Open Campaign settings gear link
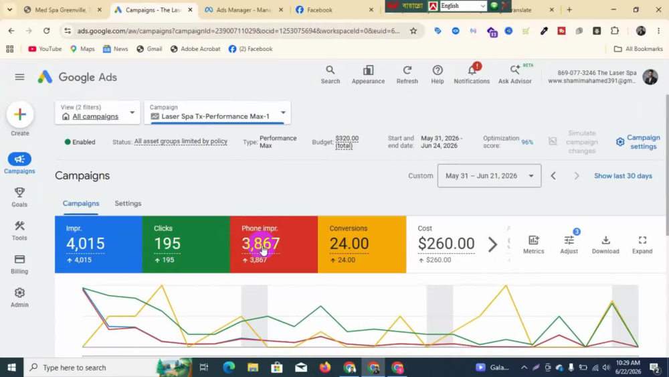 coord(638,142)
